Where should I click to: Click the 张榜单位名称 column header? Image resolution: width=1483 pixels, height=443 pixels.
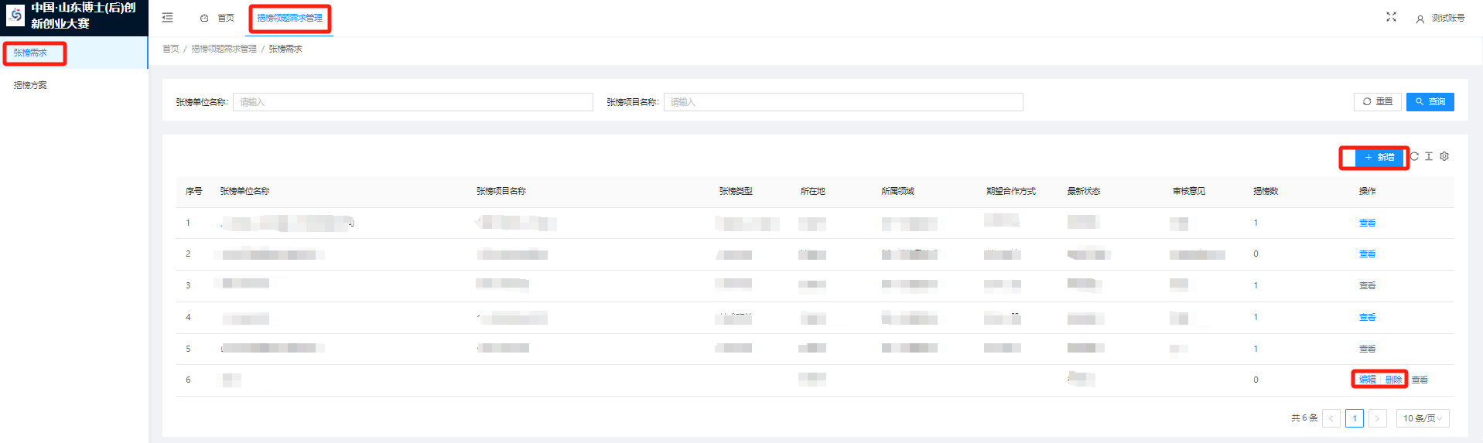(x=244, y=191)
